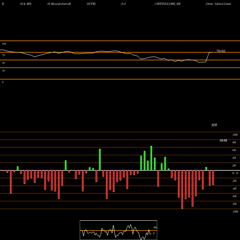This screenshot has width=240, height=240.
Task: Click the RSI axis label 50
Action: tap(3, 63)
